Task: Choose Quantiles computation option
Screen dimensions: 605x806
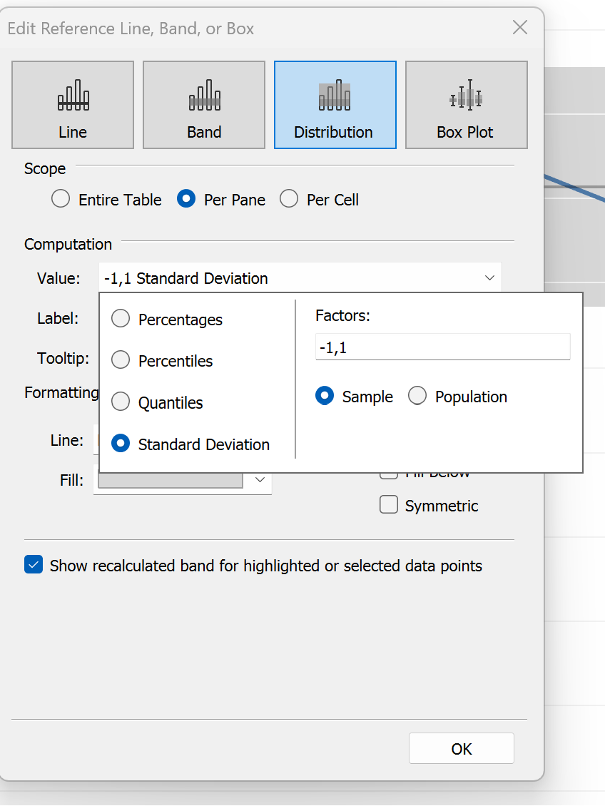Action: (121, 402)
